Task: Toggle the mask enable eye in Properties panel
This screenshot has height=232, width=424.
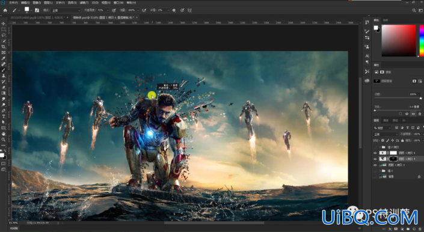Action: (413, 114)
